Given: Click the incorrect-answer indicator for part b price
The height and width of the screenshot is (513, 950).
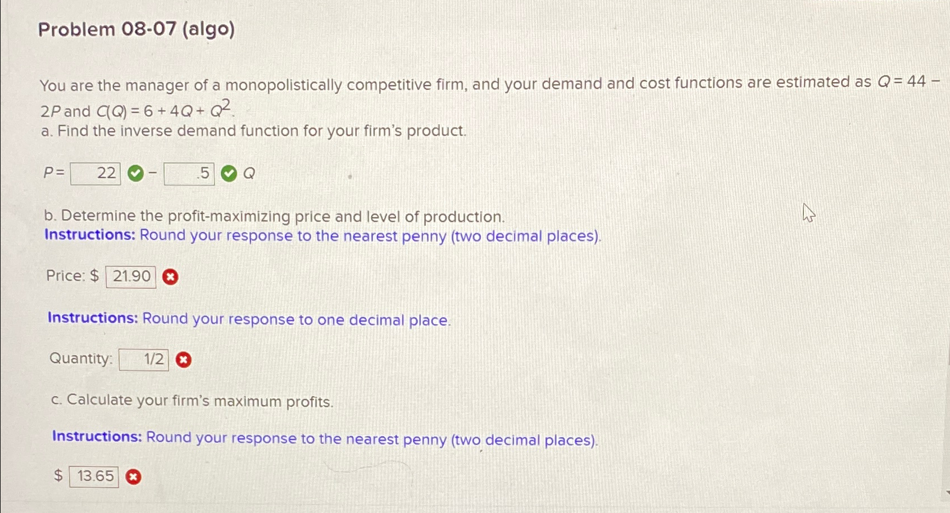Looking at the screenshot, I should pos(170,276).
